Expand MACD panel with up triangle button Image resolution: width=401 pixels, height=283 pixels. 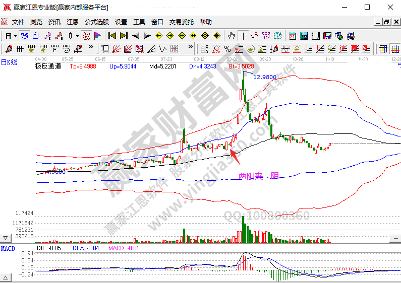(x=6, y=277)
